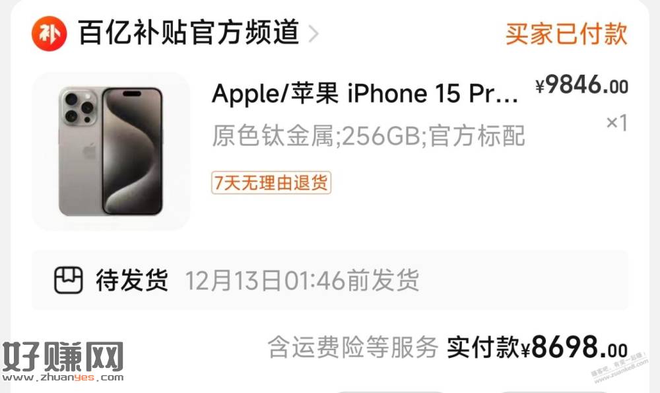Select the 原色钛金属;256GB;官方标配 spec line
Screen dimensions: 660x393
coord(368,135)
